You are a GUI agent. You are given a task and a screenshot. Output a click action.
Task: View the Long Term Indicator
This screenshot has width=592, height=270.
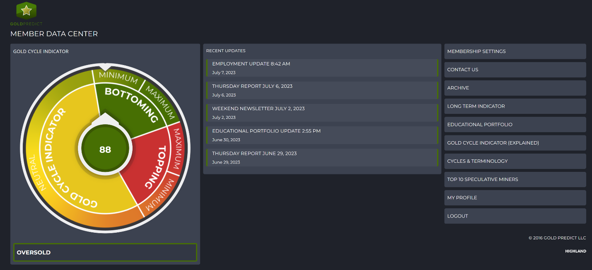[515, 106]
